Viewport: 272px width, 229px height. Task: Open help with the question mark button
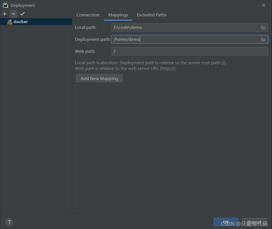pos(9,222)
